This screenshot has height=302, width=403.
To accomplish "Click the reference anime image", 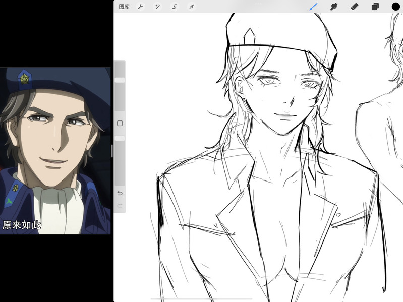I will pyautogui.click(x=55, y=151).
